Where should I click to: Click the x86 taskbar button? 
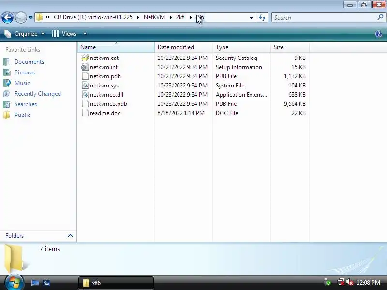tap(116, 283)
